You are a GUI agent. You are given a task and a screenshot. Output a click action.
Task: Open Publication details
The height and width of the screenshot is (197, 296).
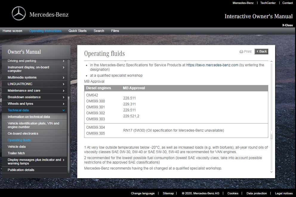pos(34,170)
